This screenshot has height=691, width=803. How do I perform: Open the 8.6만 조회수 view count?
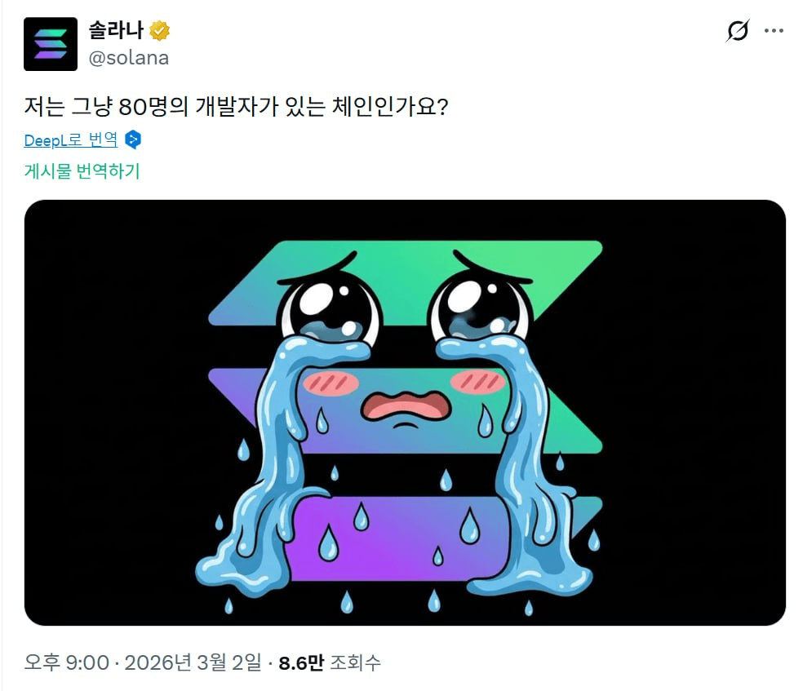[330, 662]
